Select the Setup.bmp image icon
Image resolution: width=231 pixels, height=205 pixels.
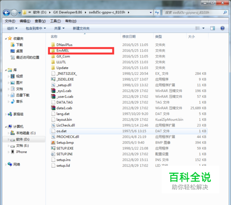tap(53, 142)
